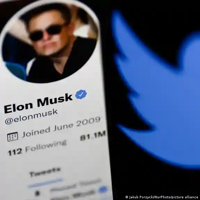Tap the small blue badge in pinned tweet
Screen dimensions: 200x200
pos(103,190)
